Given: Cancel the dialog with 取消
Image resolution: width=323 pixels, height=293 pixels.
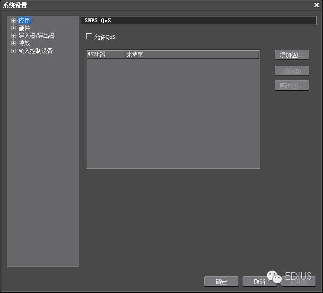Looking at the screenshot, I should pos(259,282).
